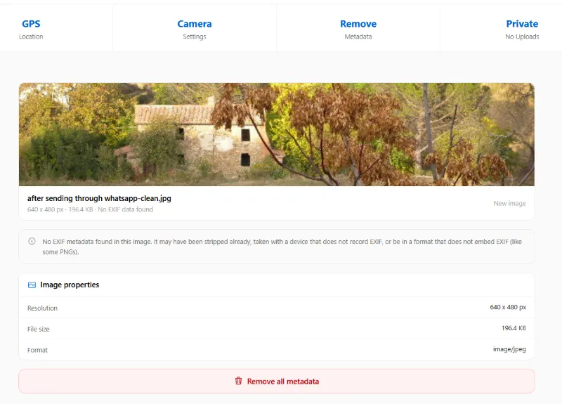Screen dimensions: 562x404
Task: Select the 196.4 KB file size value
Action: pyautogui.click(x=514, y=328)
